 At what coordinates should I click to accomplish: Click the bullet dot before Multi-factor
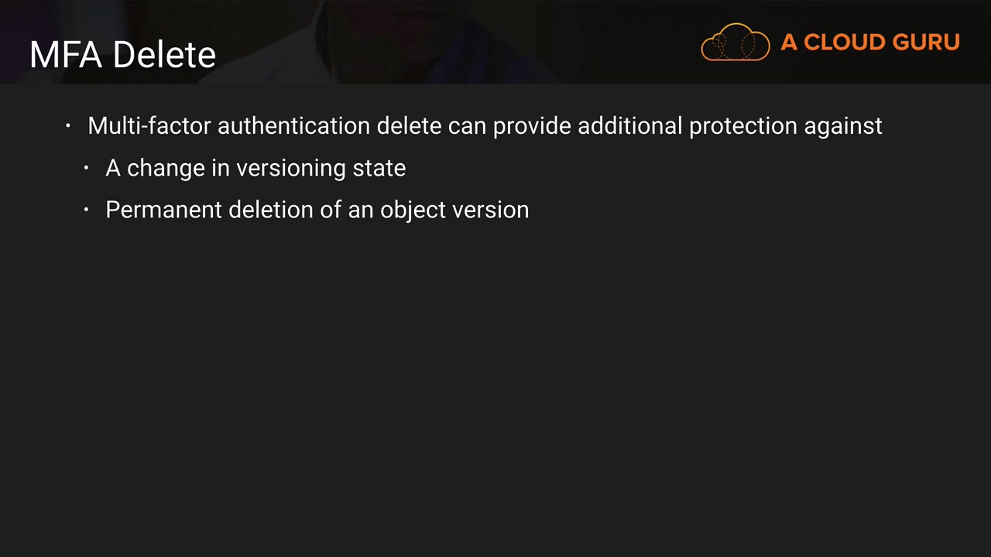coord(68,125)
